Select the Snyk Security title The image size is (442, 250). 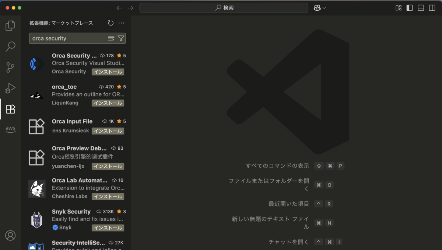click(x=71, y=212)
